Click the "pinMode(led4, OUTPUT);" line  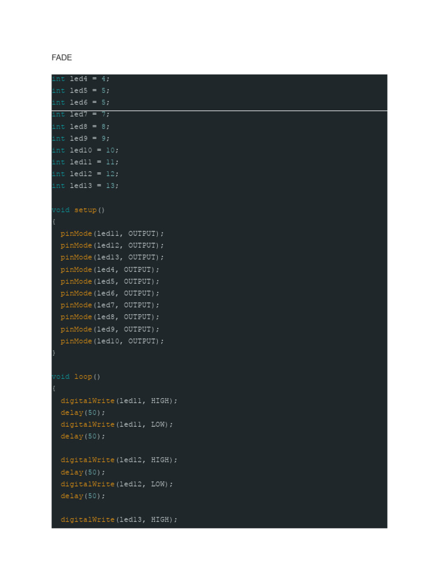[110, 270]
